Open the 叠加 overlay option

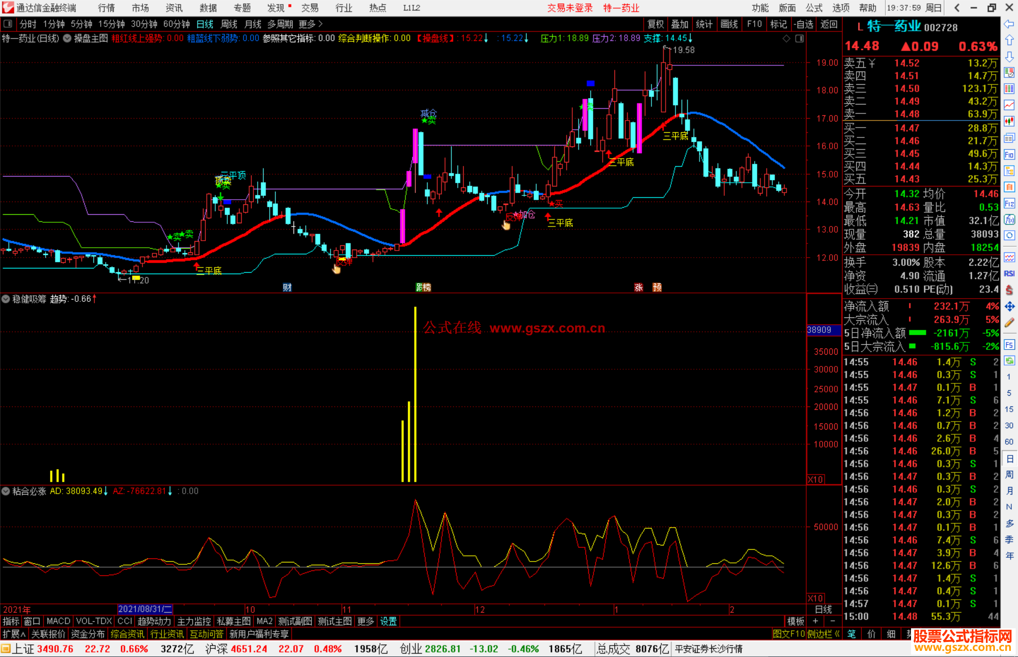tap(680, 24)
